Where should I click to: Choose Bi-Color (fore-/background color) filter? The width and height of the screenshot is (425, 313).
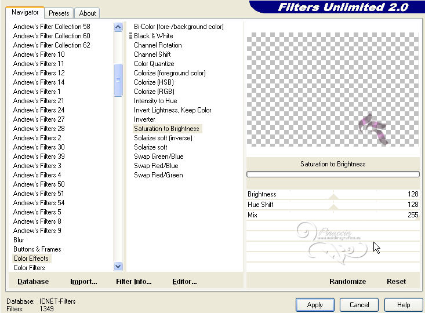179,27
